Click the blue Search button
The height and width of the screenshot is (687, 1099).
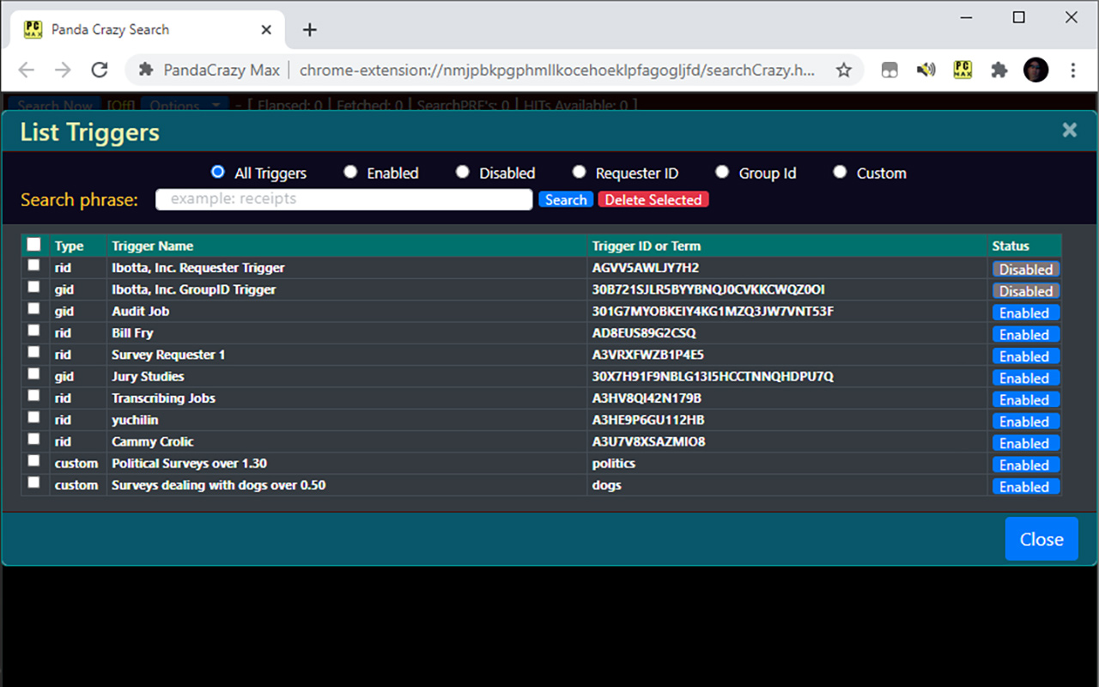pos(566,200)
